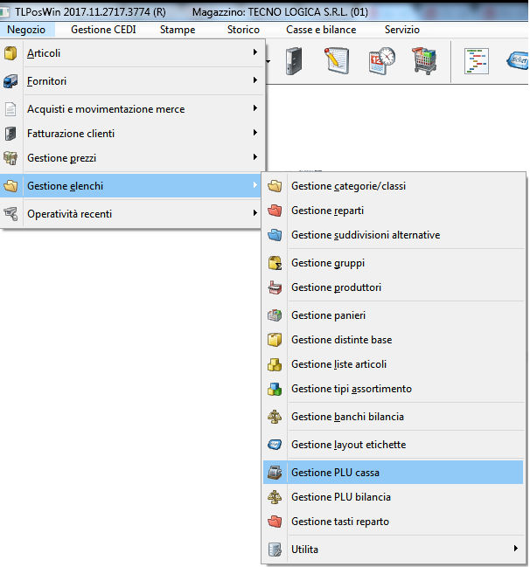Click the binder archive toolbar icon
Screen dimensions: 530x567
(x=295, y=62)
